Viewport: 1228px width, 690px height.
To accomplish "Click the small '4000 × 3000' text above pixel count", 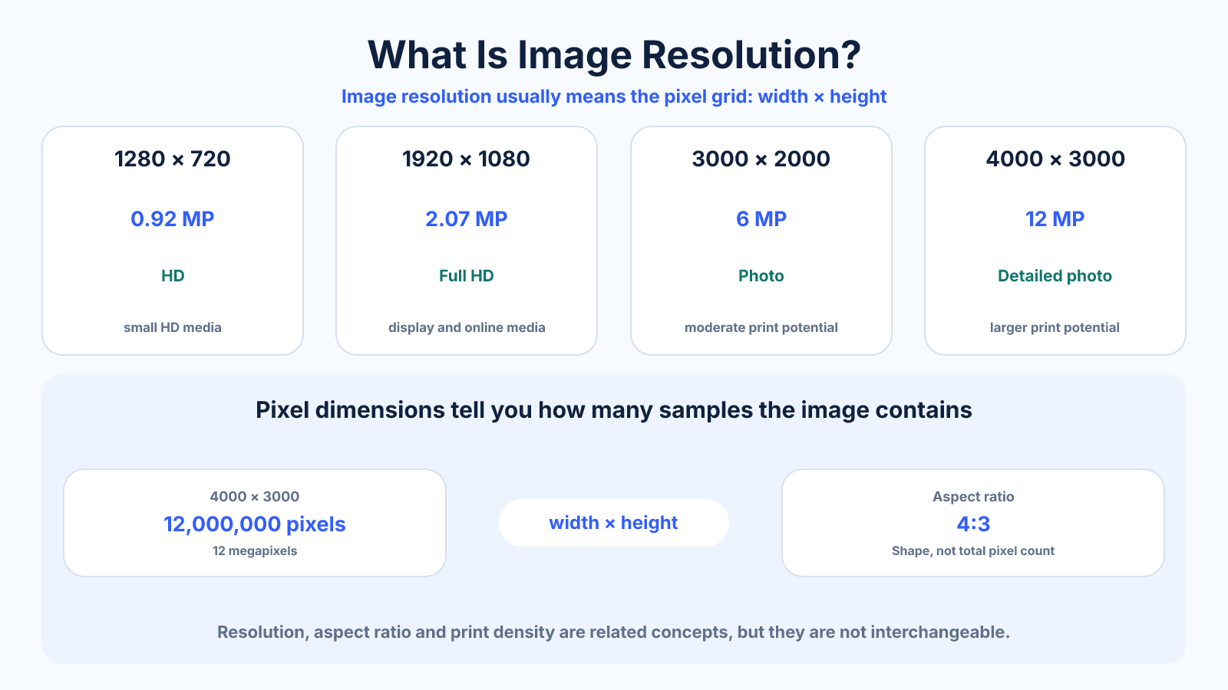I will coord(255,497).
